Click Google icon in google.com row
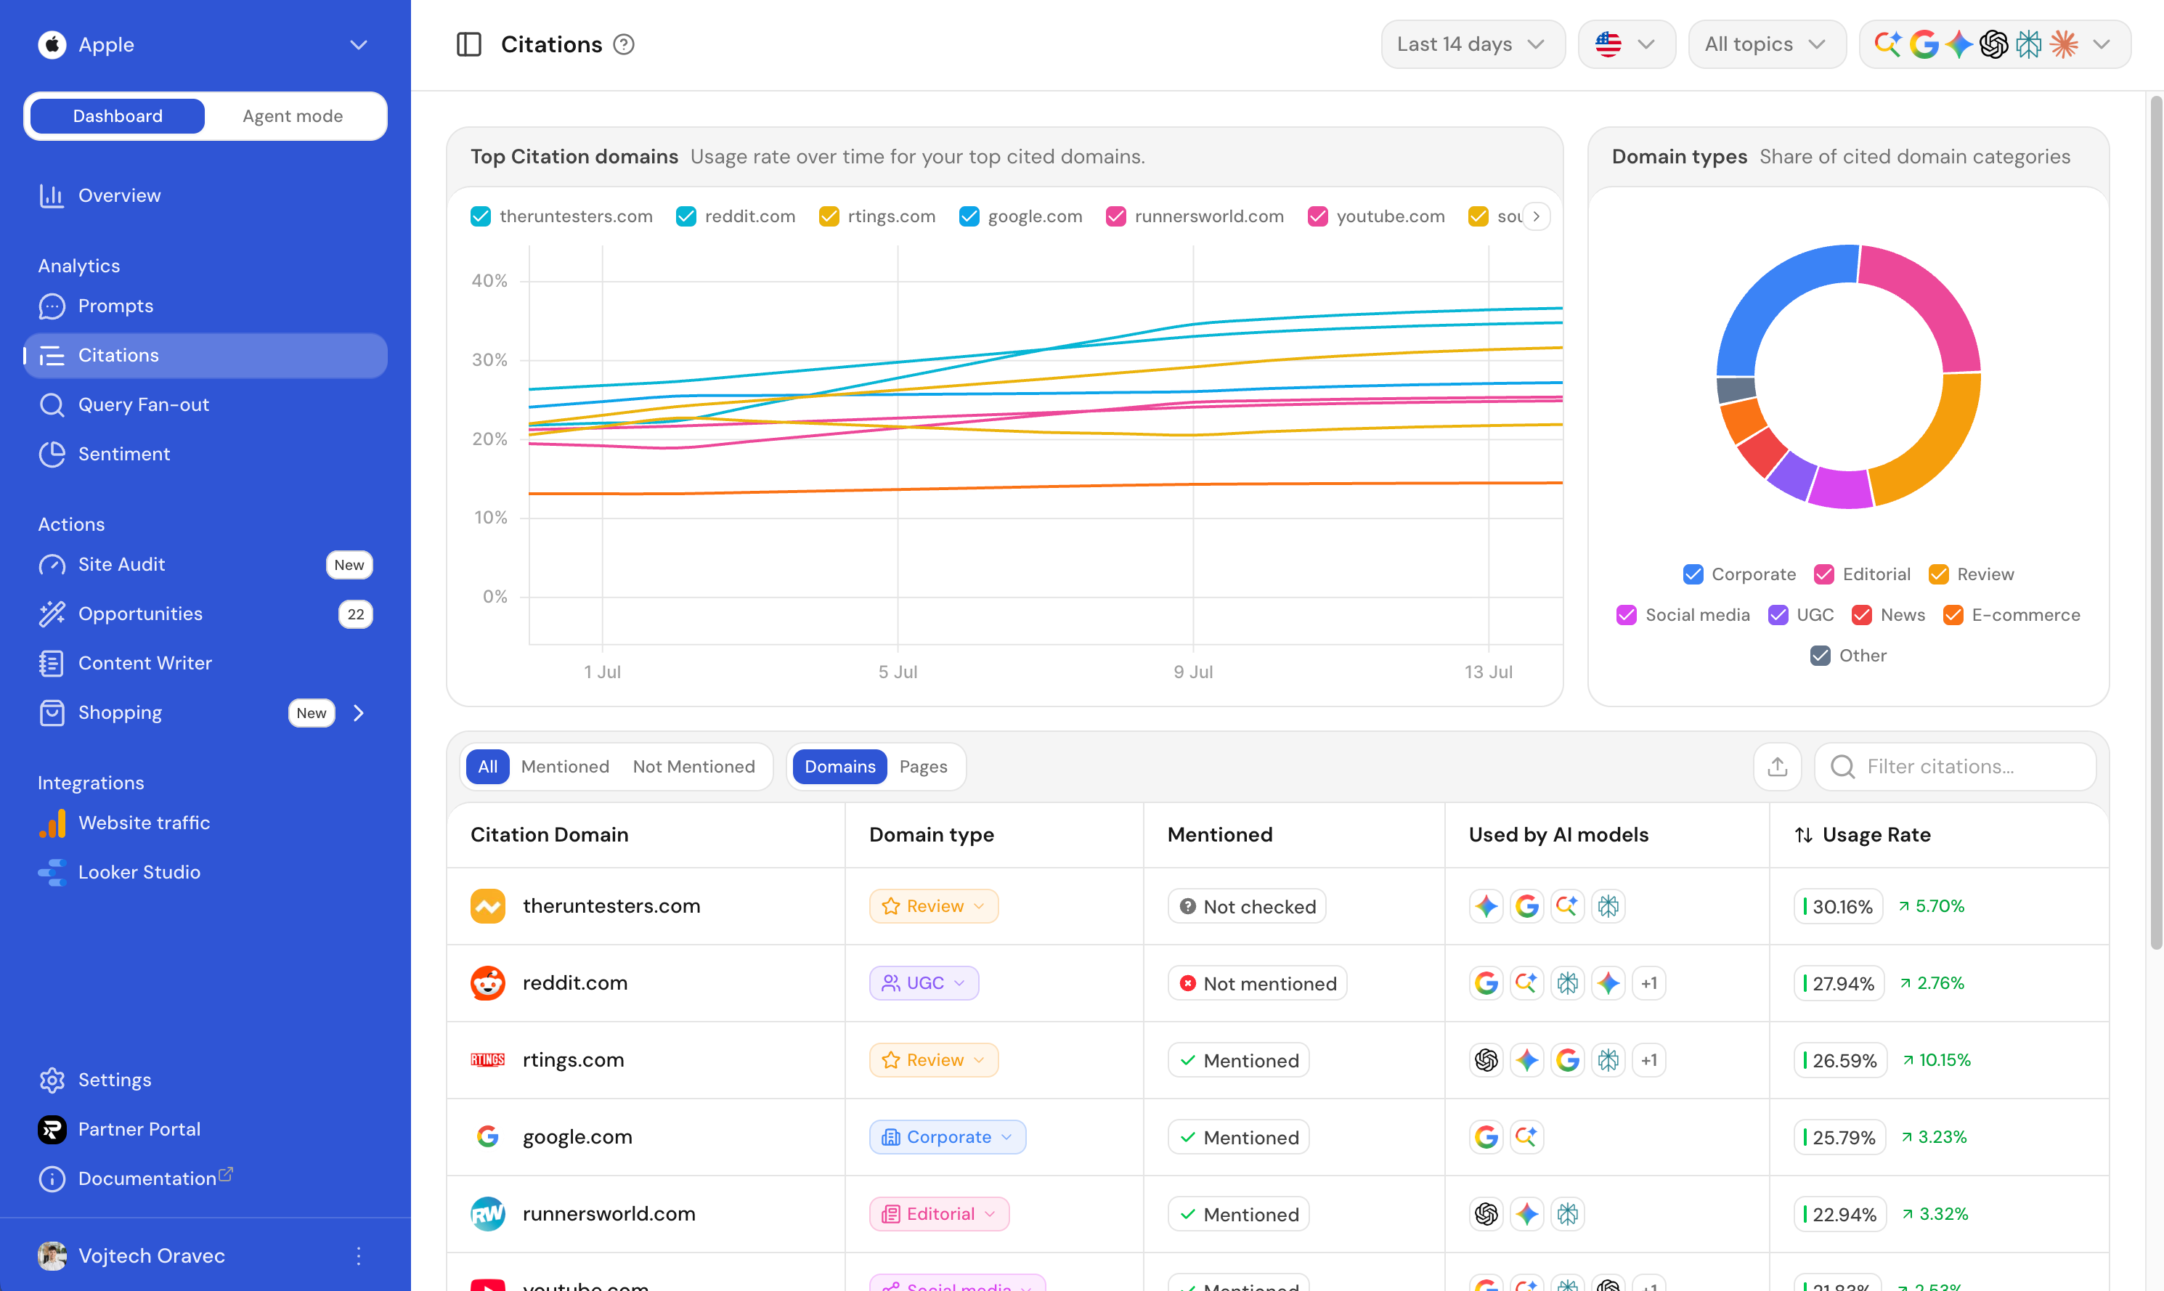 click(1486, 1136)
